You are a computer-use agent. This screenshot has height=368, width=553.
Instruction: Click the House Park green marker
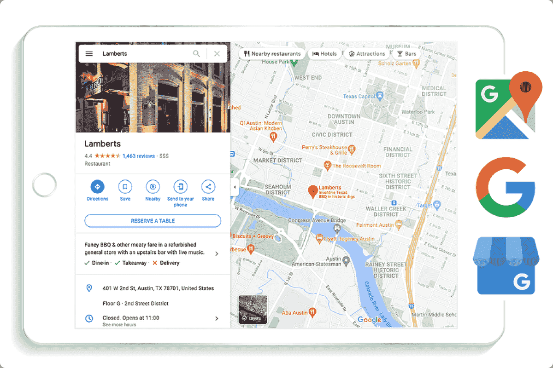[x=293, y=63]
